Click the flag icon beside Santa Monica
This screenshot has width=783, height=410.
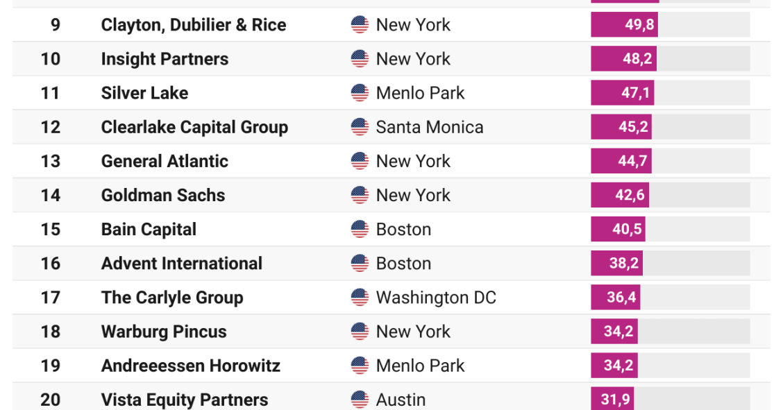(360, 127)
